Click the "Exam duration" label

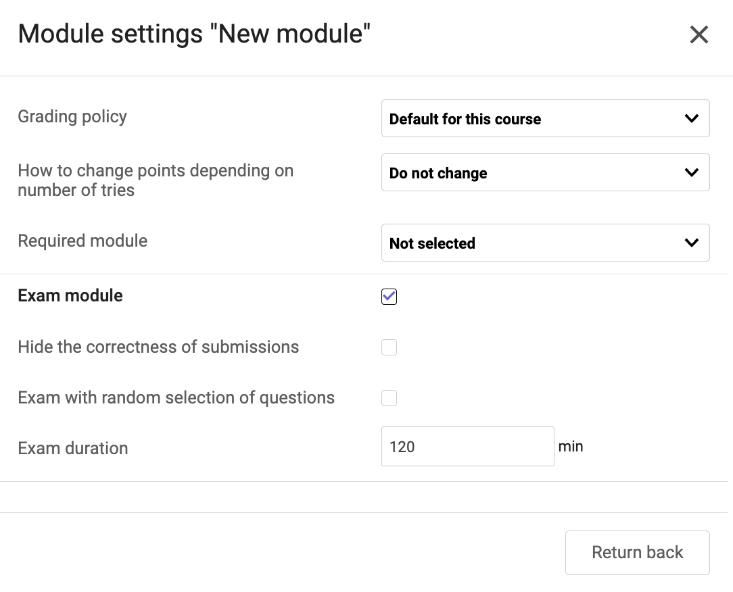(x=73, y=448)
